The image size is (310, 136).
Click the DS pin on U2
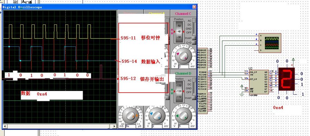[251, 74]
